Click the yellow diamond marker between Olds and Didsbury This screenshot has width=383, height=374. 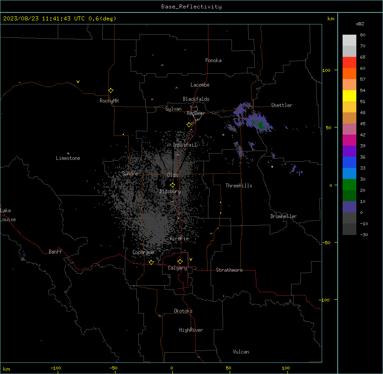tap(172, 185)
